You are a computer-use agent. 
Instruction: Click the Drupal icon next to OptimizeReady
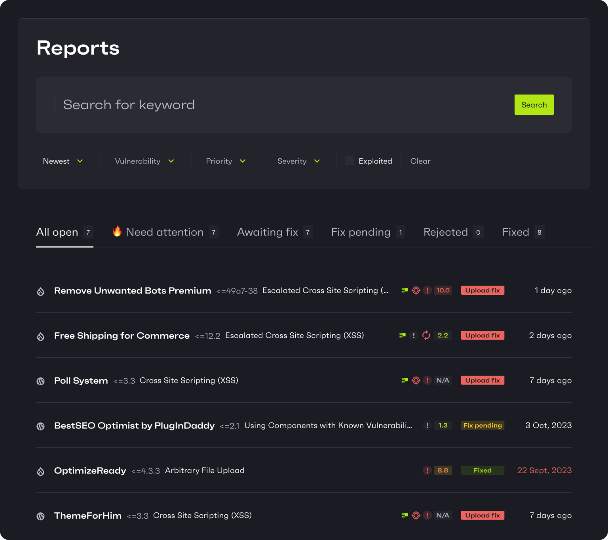41,471
